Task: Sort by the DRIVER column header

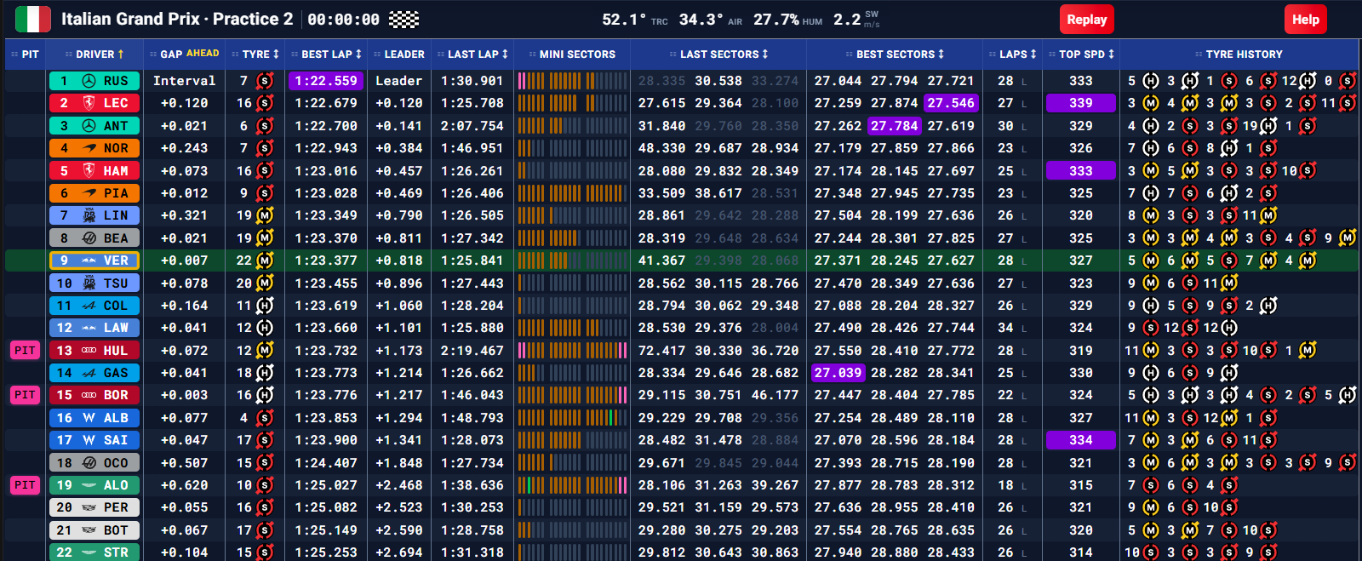Action: pyautogui.click(x=94, y=54)
